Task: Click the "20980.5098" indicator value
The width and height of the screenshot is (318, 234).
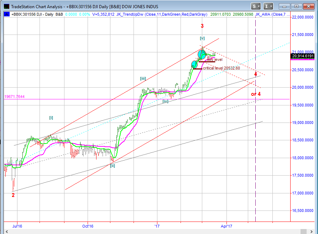Action: point(243,14)
